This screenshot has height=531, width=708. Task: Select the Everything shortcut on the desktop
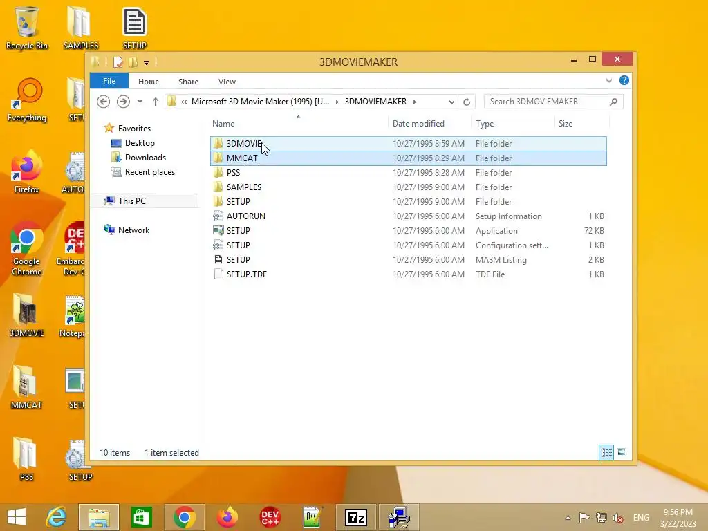coord(27,100)
